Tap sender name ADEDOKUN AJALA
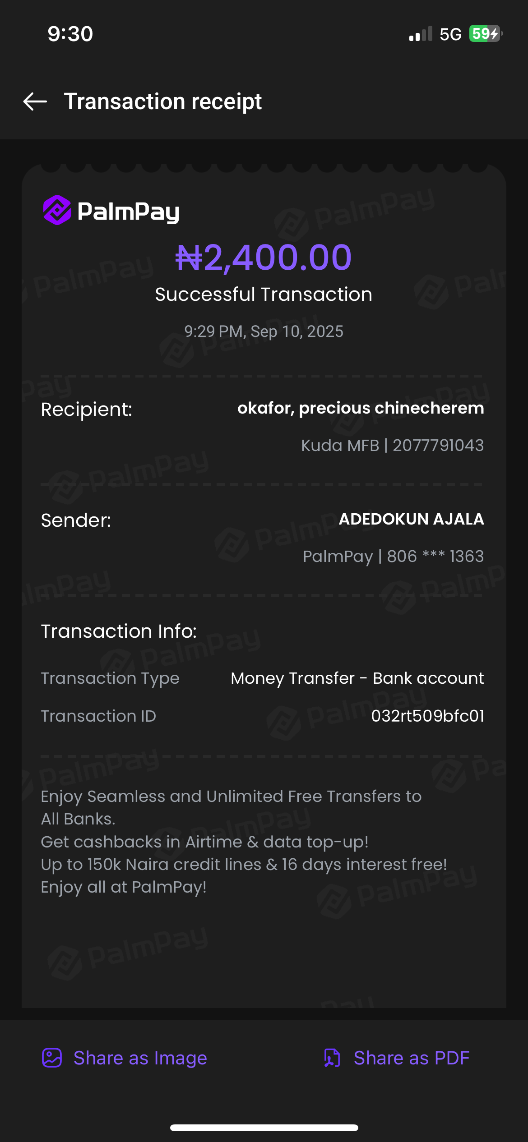Viewport: 528px width, 1142px height. point(411,519)
